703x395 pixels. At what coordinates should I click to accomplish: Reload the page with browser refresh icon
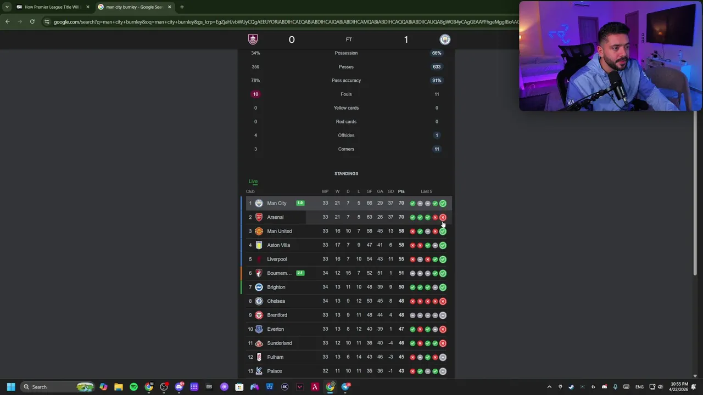(x=32, y=21)
